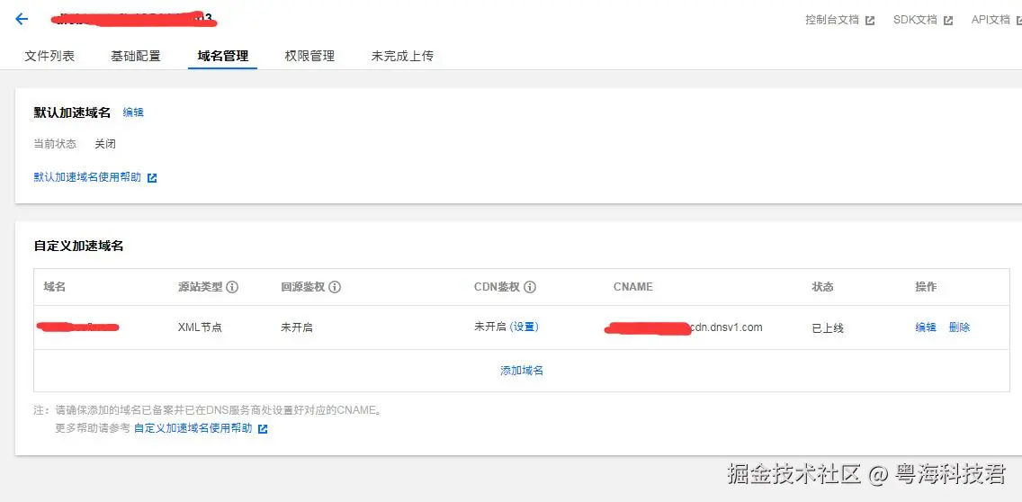Open the 控制台文档 link

click(x=832, y=20)
